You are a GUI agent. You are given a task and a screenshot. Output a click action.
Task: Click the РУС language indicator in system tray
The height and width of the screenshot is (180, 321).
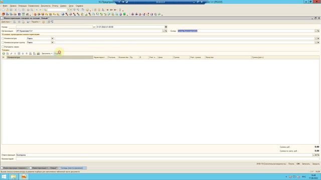[x=304, y=176]
